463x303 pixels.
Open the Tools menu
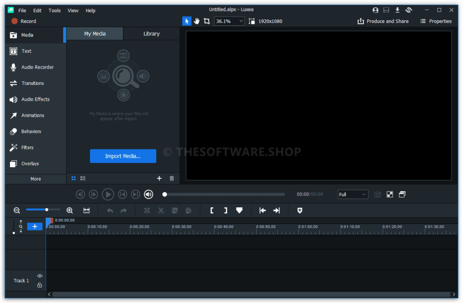[x=55, y=10]
